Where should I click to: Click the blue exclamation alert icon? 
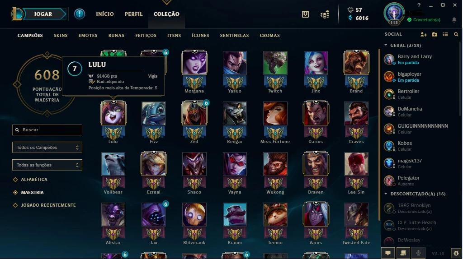[x=79, y=14]
